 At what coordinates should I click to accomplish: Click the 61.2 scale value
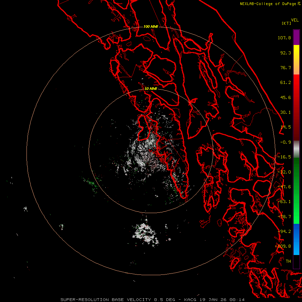[286, 83]
